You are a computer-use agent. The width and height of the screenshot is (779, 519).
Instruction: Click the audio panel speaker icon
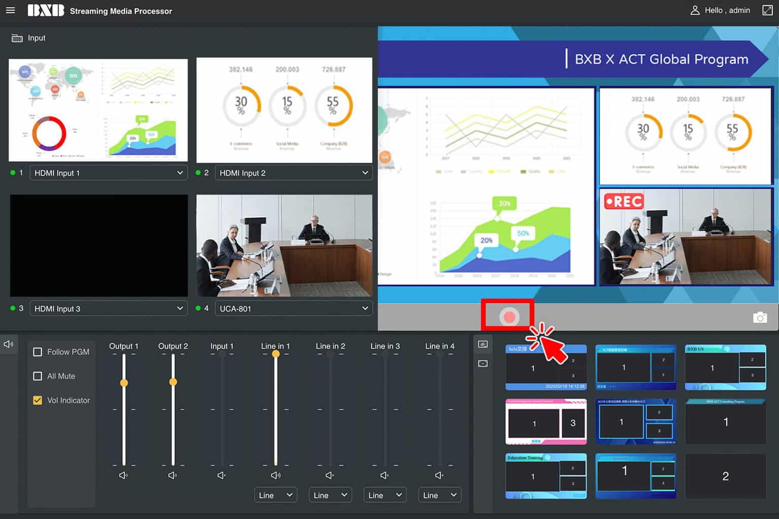tap(9, 344)
